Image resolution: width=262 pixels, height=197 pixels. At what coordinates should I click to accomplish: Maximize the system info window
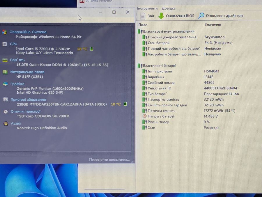(114, 12)
